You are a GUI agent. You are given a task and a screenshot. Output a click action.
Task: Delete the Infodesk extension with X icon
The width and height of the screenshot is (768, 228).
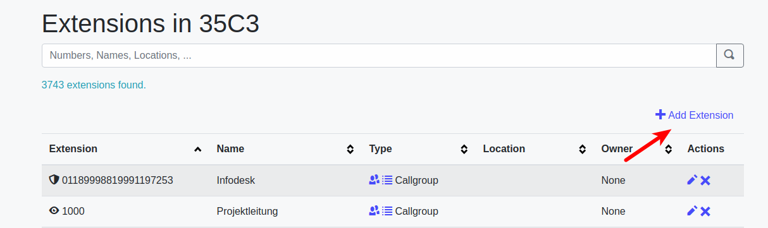click(x=705, y=180)
